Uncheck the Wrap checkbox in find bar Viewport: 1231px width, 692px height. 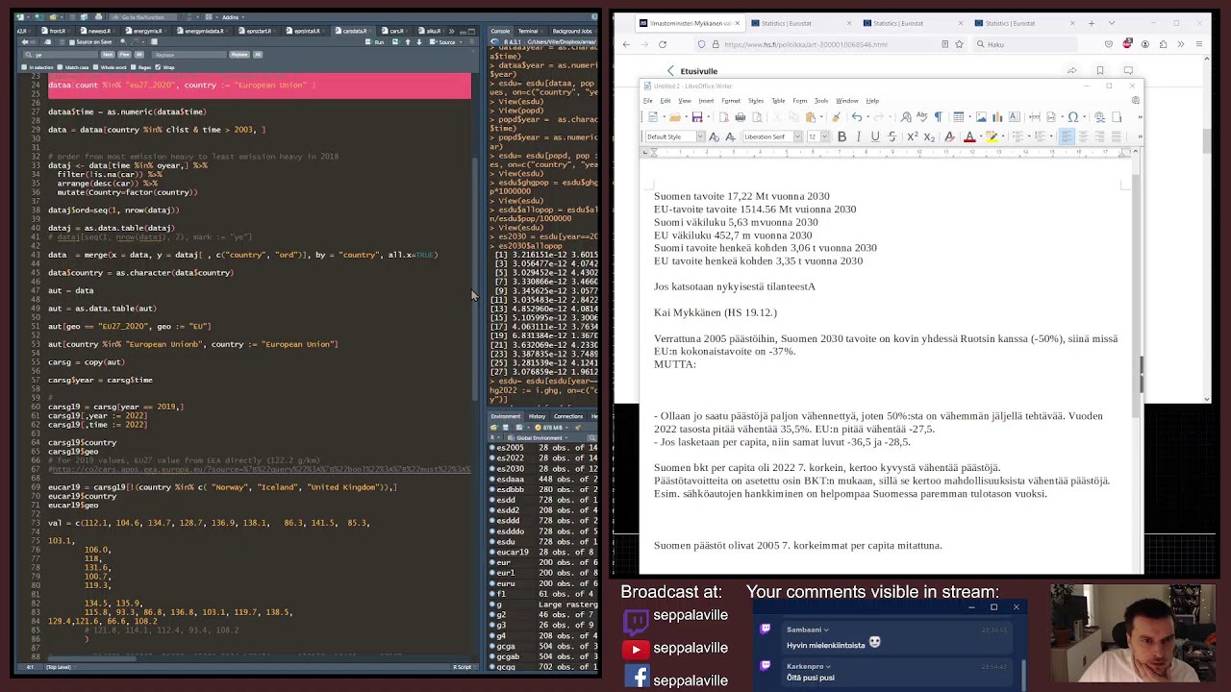tap(158, 67)
